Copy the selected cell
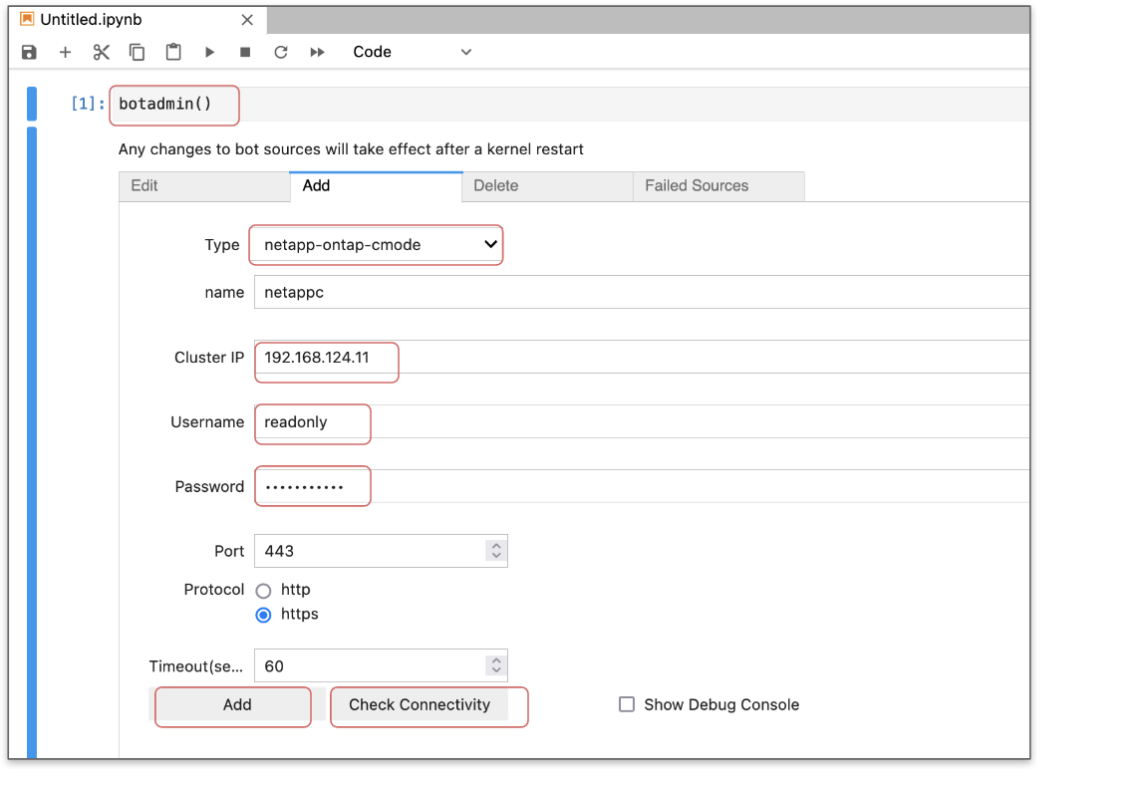The height and width of the screenshot is (785, 1148). point(137,52)
